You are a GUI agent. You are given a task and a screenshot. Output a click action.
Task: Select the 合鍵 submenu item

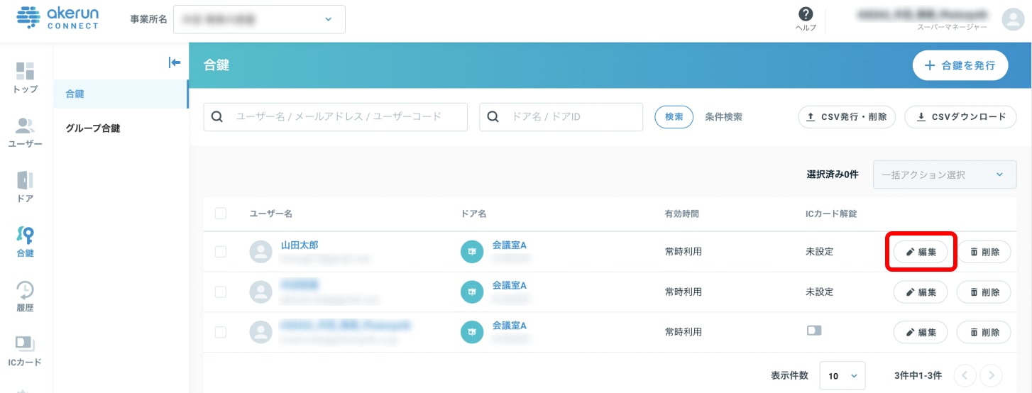tap(75, 94)
